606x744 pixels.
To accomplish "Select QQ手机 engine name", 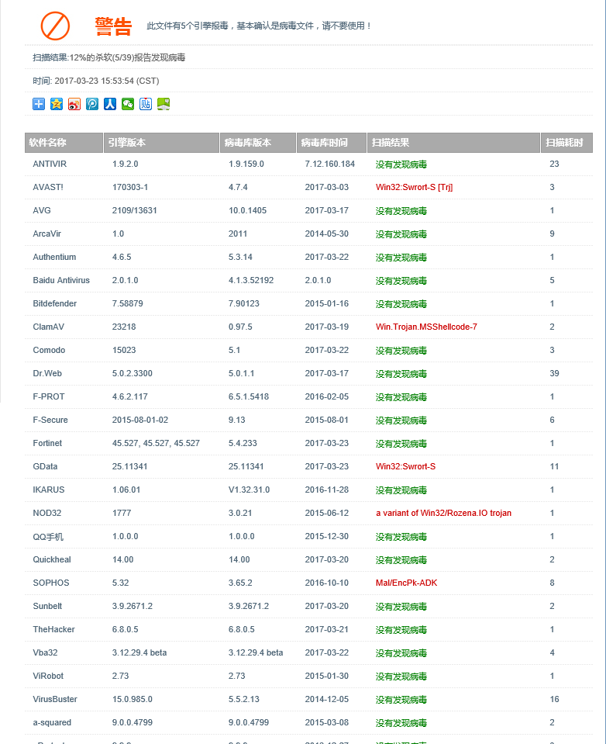I will click(48, 536).
